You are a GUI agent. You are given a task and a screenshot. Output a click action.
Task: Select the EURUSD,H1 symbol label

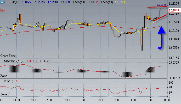[x=12, y=2]
